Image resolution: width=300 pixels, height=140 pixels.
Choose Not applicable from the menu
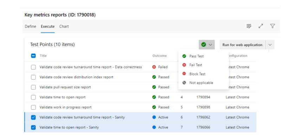tap(204, 83)
